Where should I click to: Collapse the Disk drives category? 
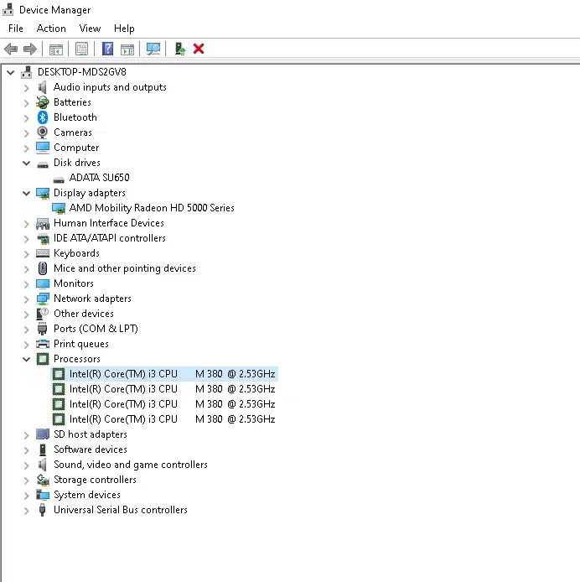[26, 163]
